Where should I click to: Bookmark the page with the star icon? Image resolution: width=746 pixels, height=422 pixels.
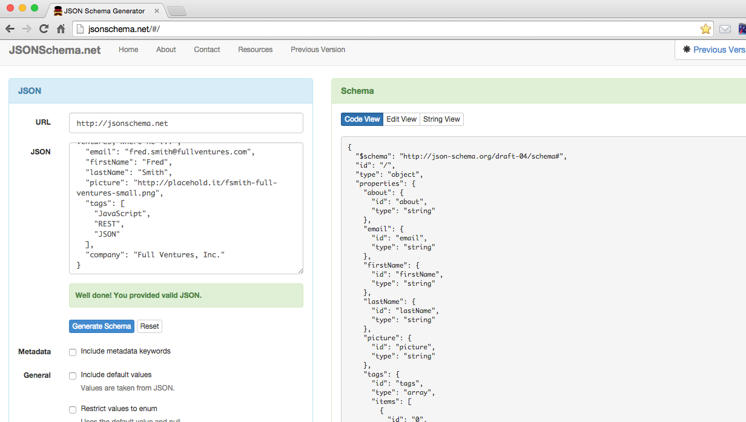pos(705,28)
